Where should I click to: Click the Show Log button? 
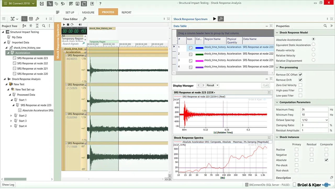click(x=8, y=185)
